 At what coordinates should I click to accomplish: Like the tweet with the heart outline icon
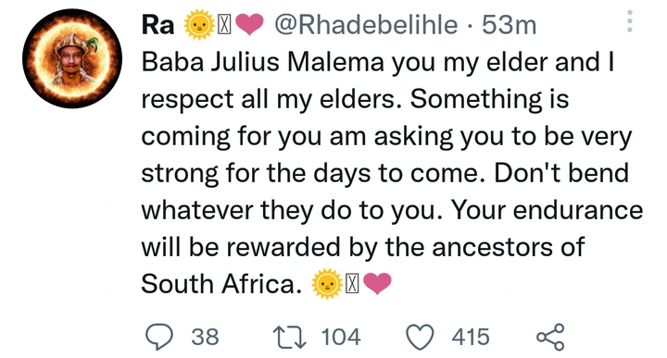pos(421,338)
